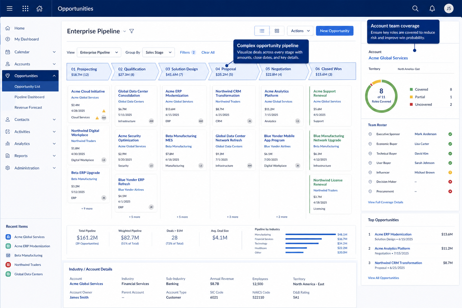Open View Full Coverage Details

[385, 202]
